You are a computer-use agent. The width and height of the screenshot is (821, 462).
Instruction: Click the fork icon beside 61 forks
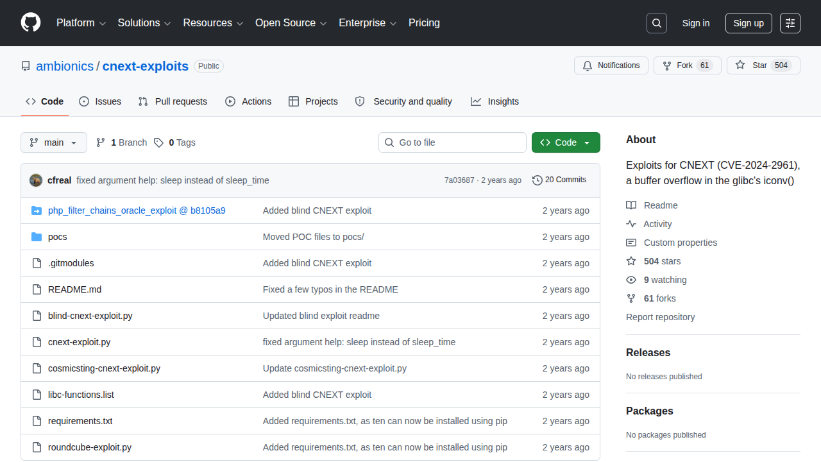click(631, 298)
